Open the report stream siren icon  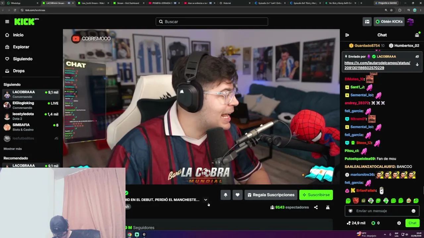tap(328, 207)
